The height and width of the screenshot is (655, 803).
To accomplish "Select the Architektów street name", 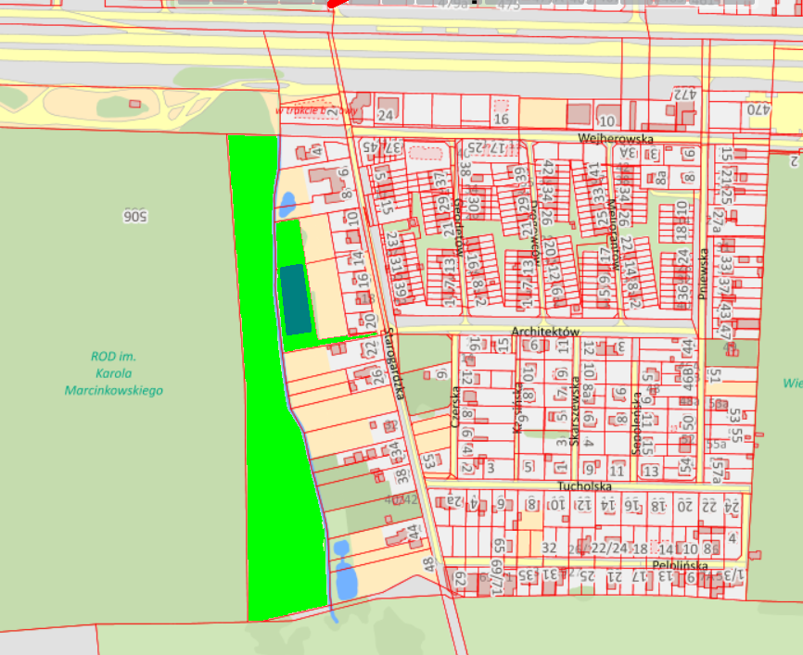I will tap(545, 332).
